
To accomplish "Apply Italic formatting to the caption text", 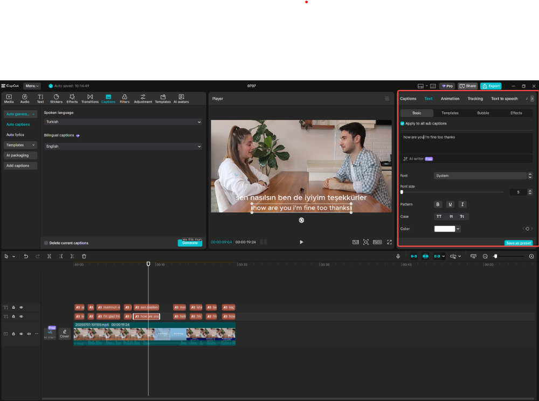I will [462, 204].
